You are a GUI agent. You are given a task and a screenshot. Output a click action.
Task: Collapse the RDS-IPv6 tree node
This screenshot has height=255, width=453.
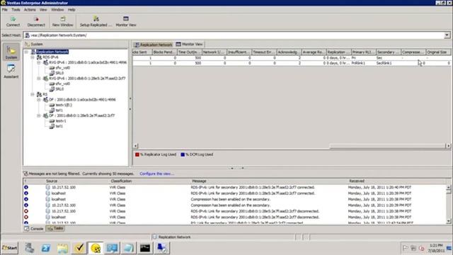pos(33,57)
